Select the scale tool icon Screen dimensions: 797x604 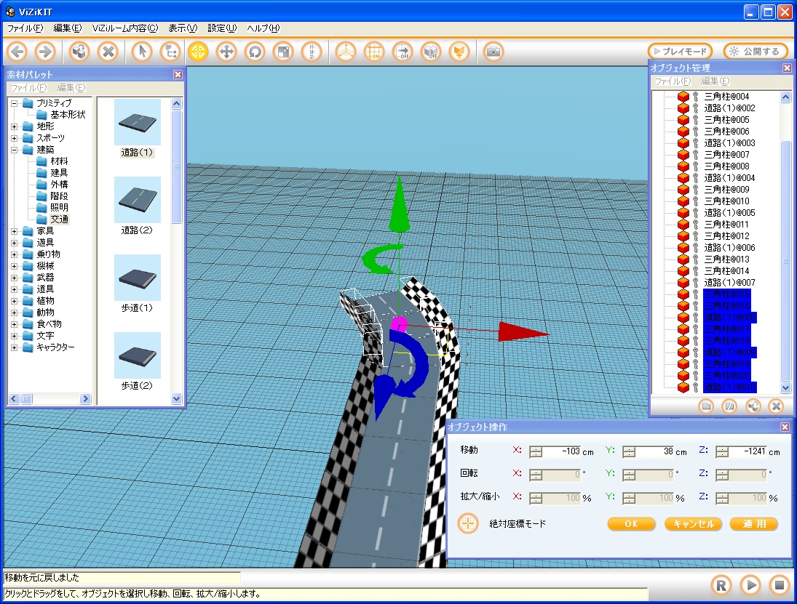283,52
